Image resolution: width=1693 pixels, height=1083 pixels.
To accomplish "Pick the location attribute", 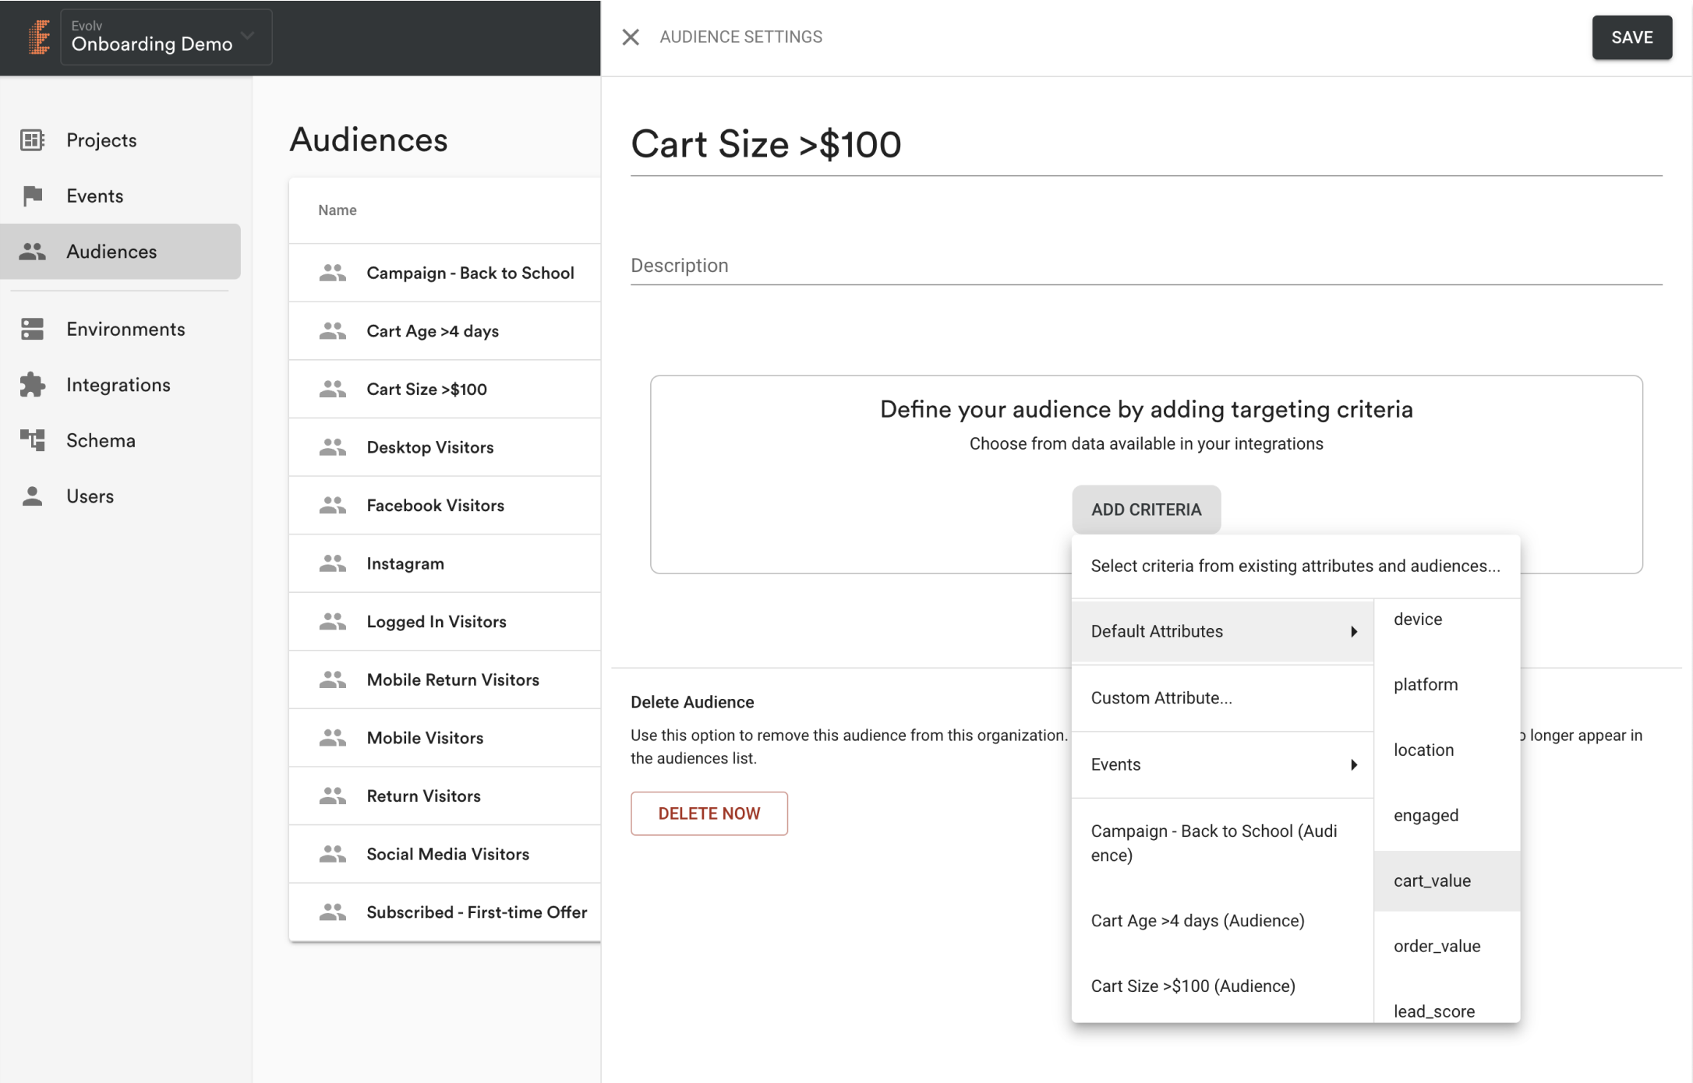I will tap(1447, 750).
